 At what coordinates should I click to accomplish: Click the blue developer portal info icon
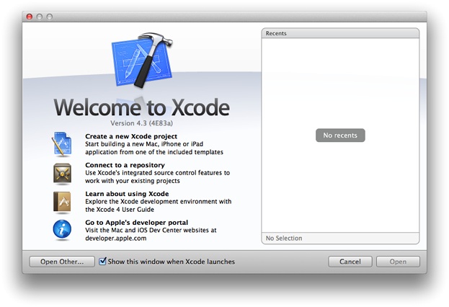click(x=62, y=231)
